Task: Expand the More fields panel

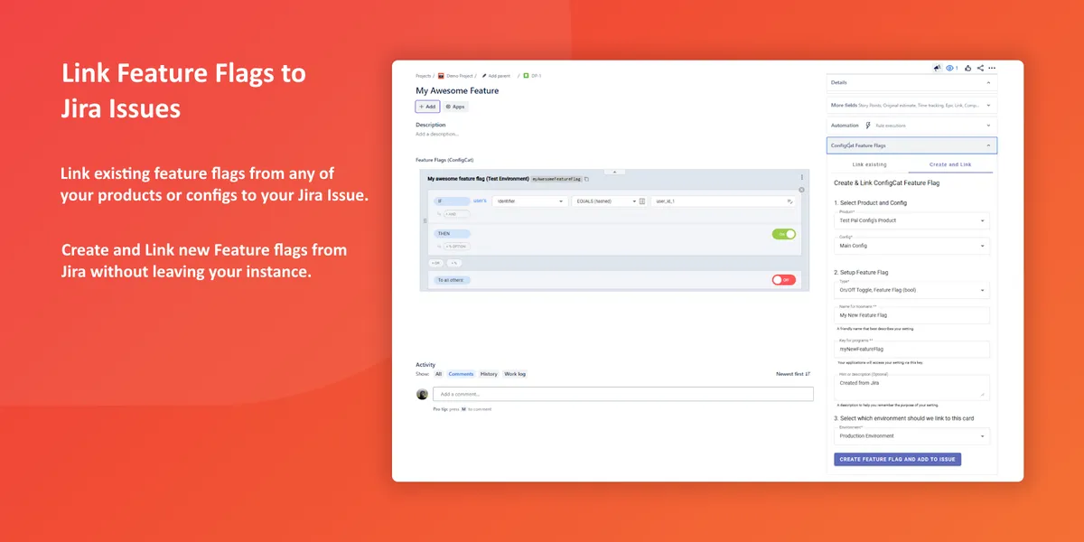Action: 988,105
